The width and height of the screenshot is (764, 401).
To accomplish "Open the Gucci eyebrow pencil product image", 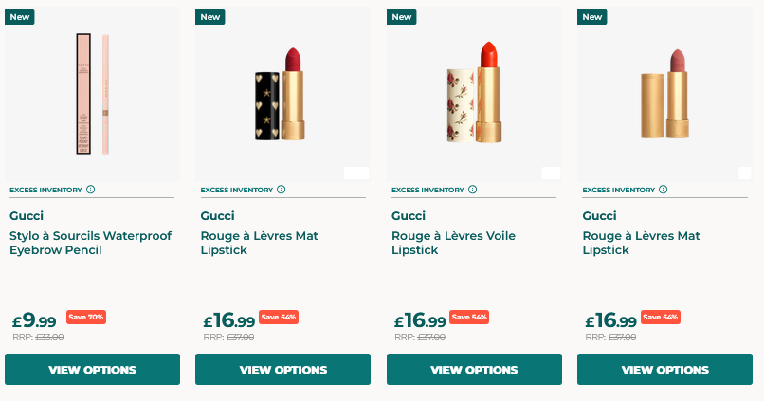I will click(x=92, y=95).
